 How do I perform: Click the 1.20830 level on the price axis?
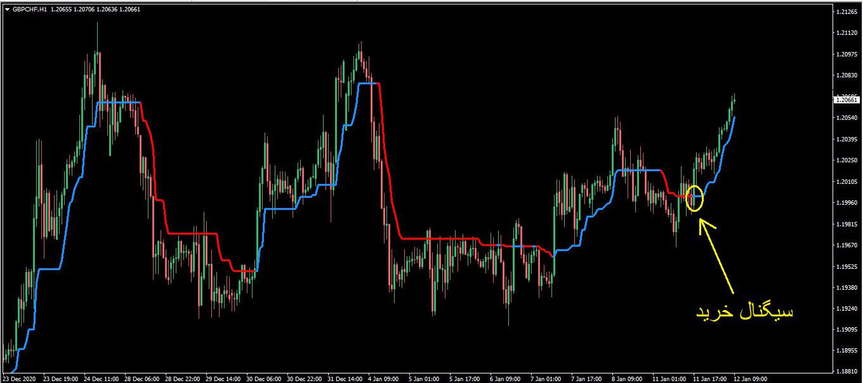[848, 75]
